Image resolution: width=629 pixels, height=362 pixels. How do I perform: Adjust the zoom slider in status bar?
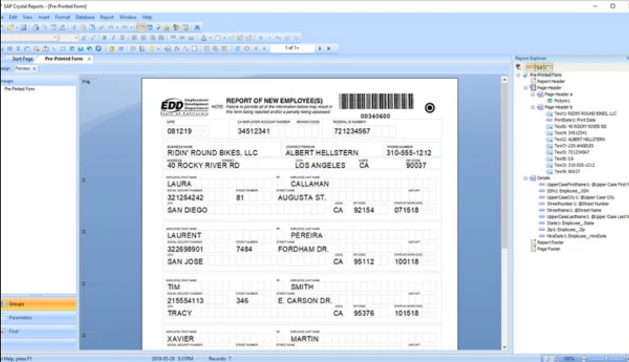click(x=597, y=358)
